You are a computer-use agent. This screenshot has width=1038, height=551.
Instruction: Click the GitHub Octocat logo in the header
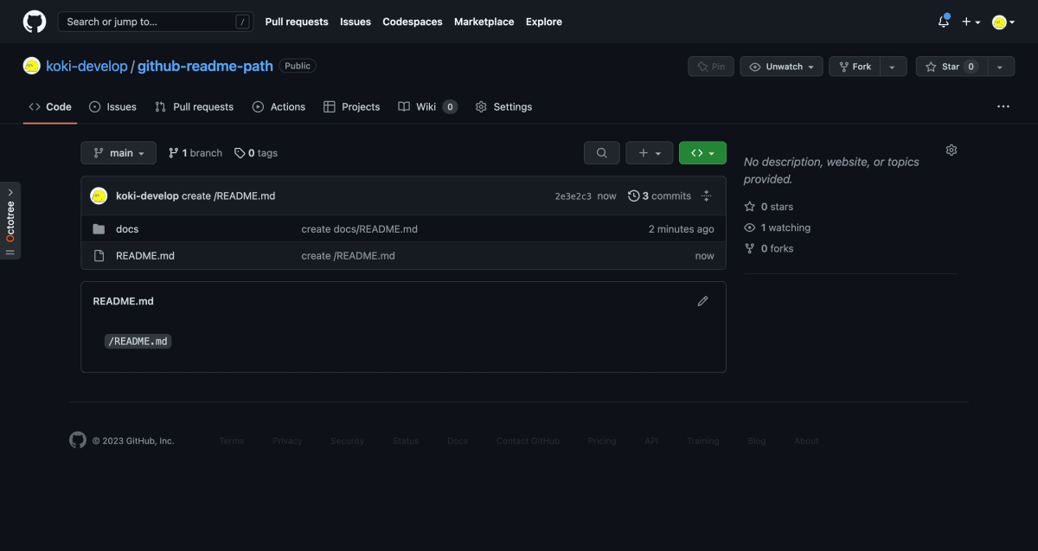click(35, 22)
